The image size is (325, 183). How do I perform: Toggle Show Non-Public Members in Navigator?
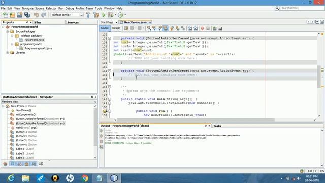27,164
